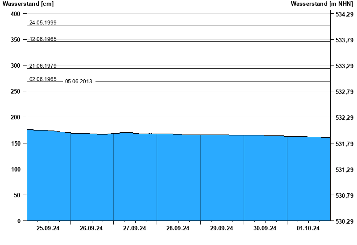The width and height of the screenshot is (357, 245).
Task: Click the 26.09.24 date label
Action: [x=91, y=229]
